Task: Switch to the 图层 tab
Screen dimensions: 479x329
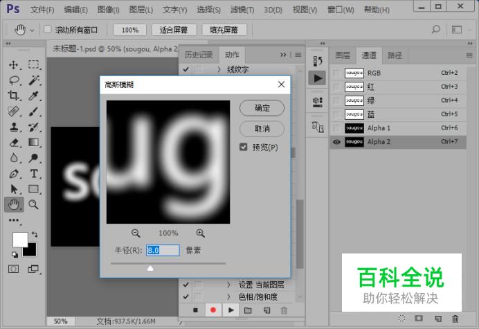Action: (343, 55)
